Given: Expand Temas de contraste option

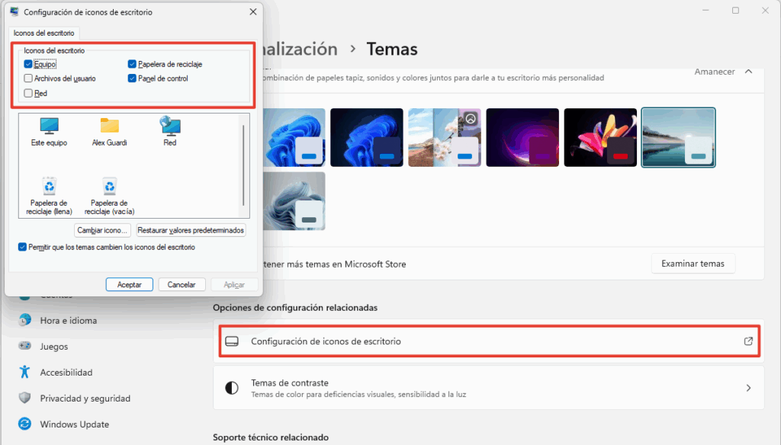Looking at the screenshot, I should [x=748, y=388].
